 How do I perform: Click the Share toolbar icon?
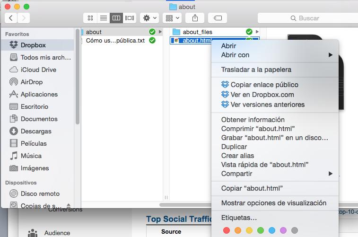pyautogui.click(x=195, y=18)
